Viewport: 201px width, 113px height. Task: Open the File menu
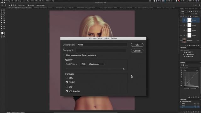(x=13, y=1)
